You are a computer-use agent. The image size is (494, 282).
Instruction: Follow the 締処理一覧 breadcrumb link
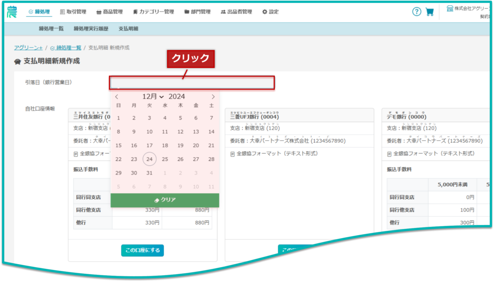coord(67,48)
